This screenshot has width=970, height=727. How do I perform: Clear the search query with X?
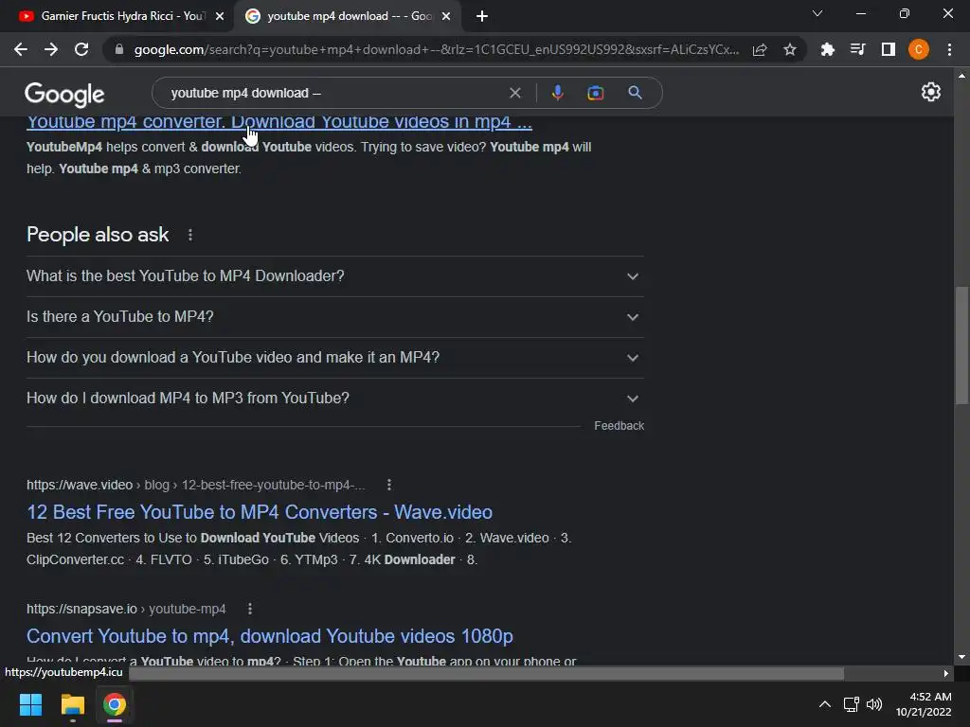pyautogui.click(x=514, y=93)
